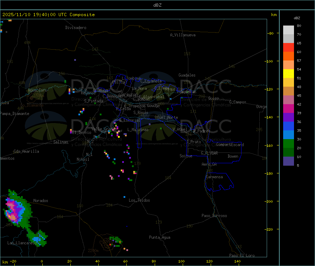The height and width of the screenshot is (266, 315).
Task: Click the Divisadero map label
Action: click(x=76, y=28)
